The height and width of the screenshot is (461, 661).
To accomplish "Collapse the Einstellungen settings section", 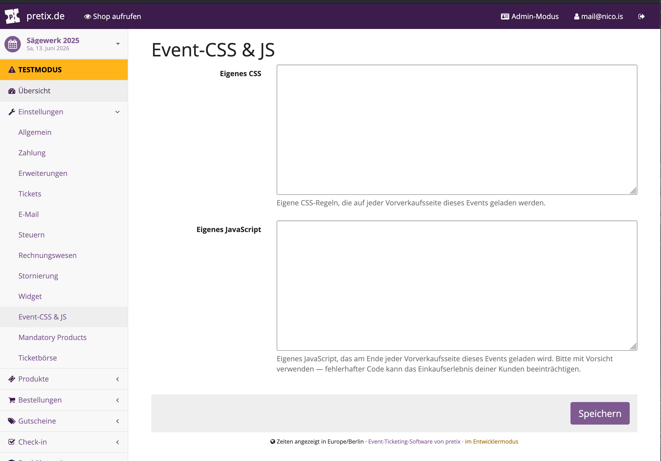I will tap(117, 112).
